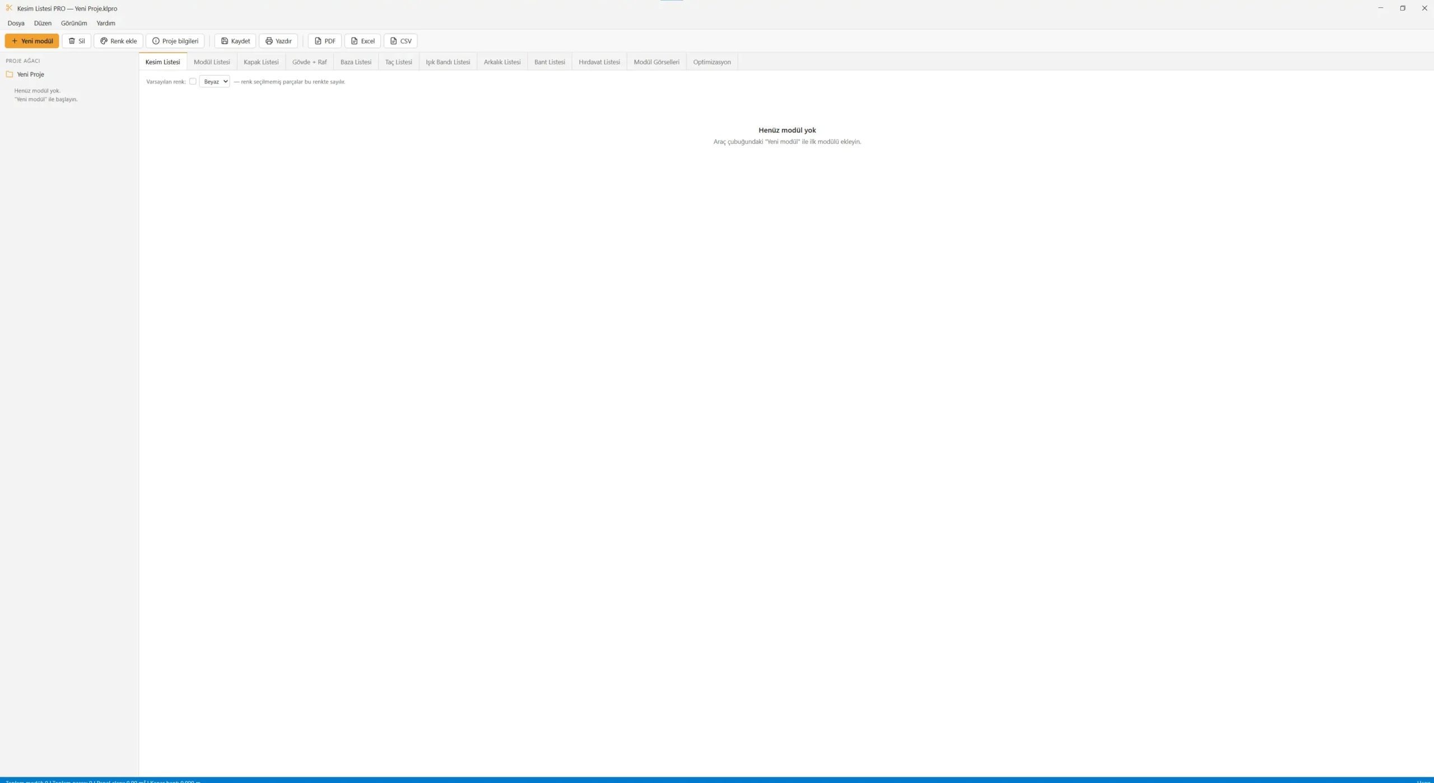The width and height of the screenshot is (1434, 783).
Task: Select the Kesim Listesi tab
Action: 162,62
